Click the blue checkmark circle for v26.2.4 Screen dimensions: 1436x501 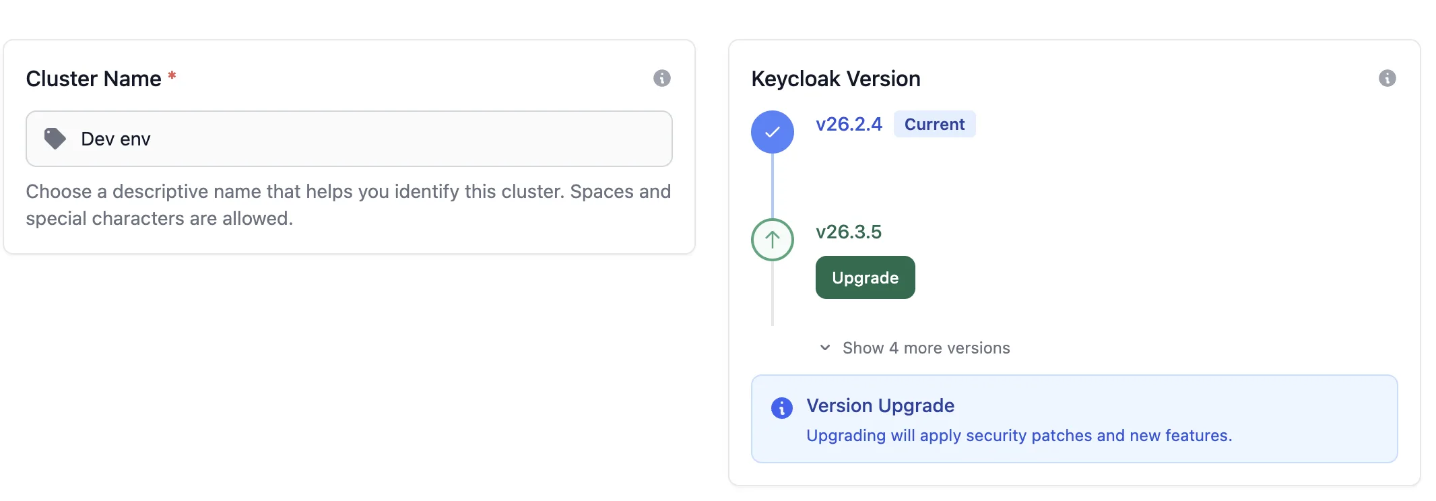(x=772, y=132)
